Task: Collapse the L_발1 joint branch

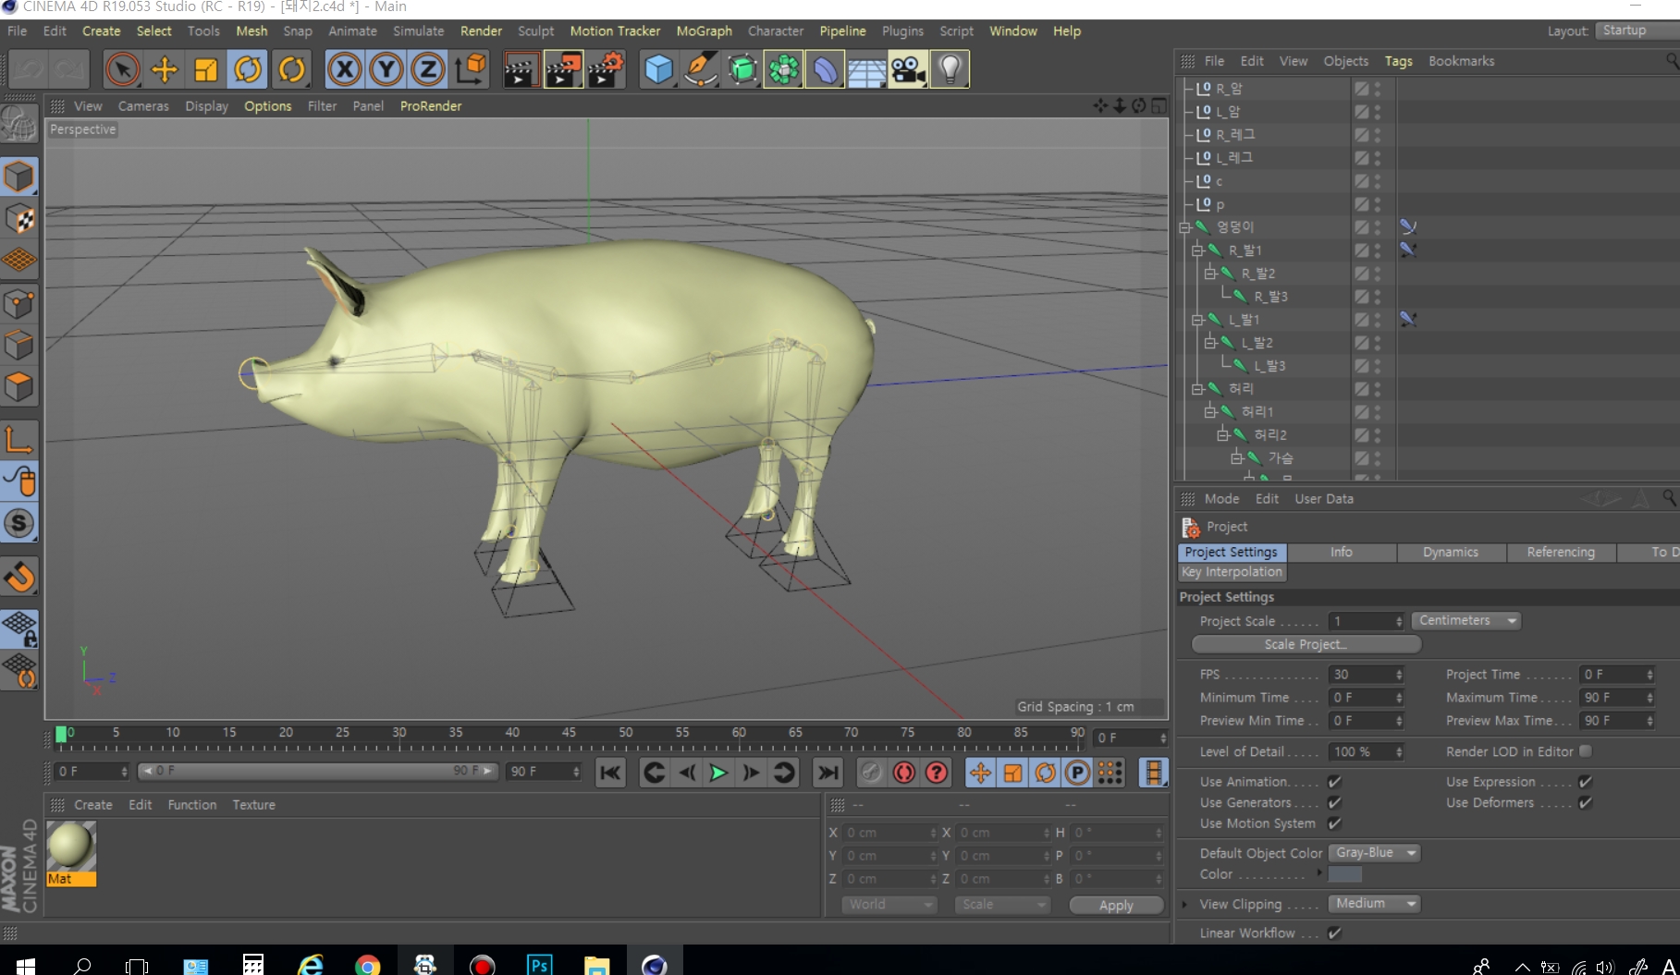Action: tap(1197, 320)
